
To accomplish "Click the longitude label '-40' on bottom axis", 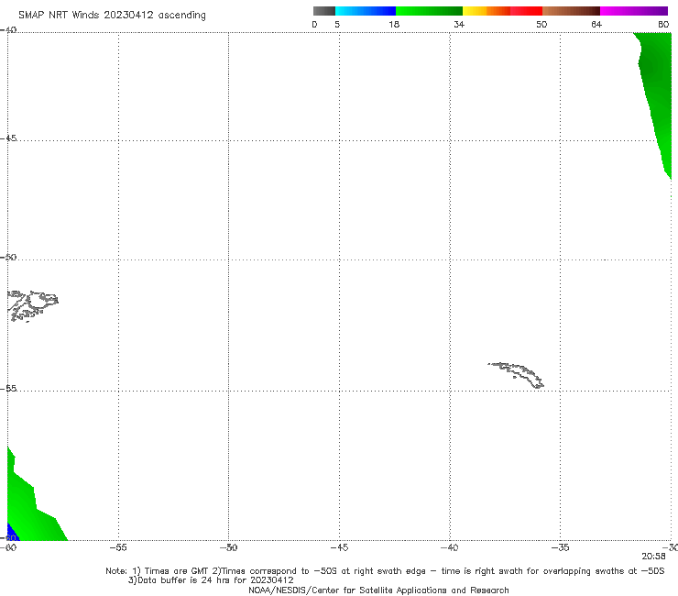I will (450, 547).
